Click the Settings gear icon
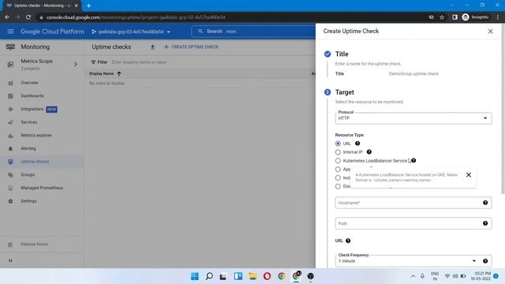Viewport: 505px width, 284px height. 10,201
